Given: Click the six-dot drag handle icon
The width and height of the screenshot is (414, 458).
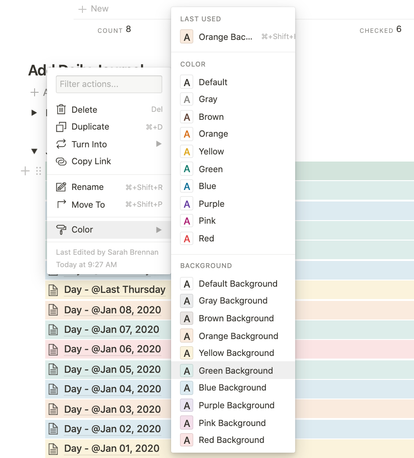Looking at the screenshot, I should coord(38,171).
